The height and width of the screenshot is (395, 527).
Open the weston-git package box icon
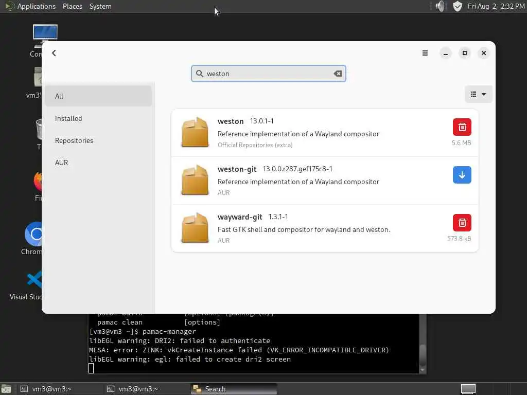(x=195, y=180)
